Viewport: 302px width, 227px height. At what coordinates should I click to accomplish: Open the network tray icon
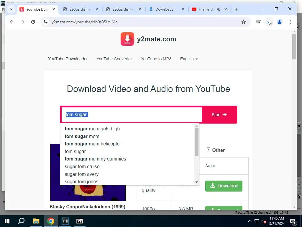(257, 221)
